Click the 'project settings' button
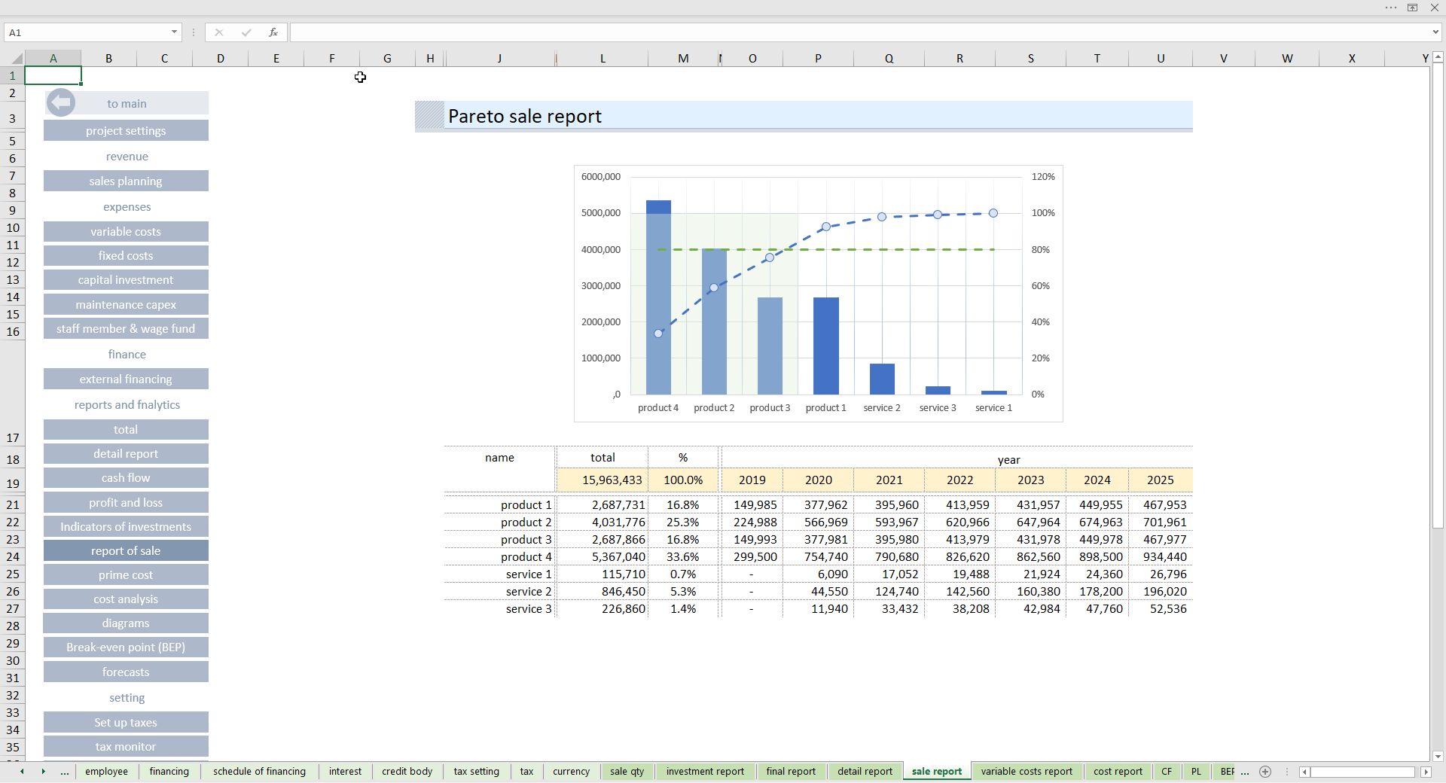The image size is (1446, 783). [126, 130]
